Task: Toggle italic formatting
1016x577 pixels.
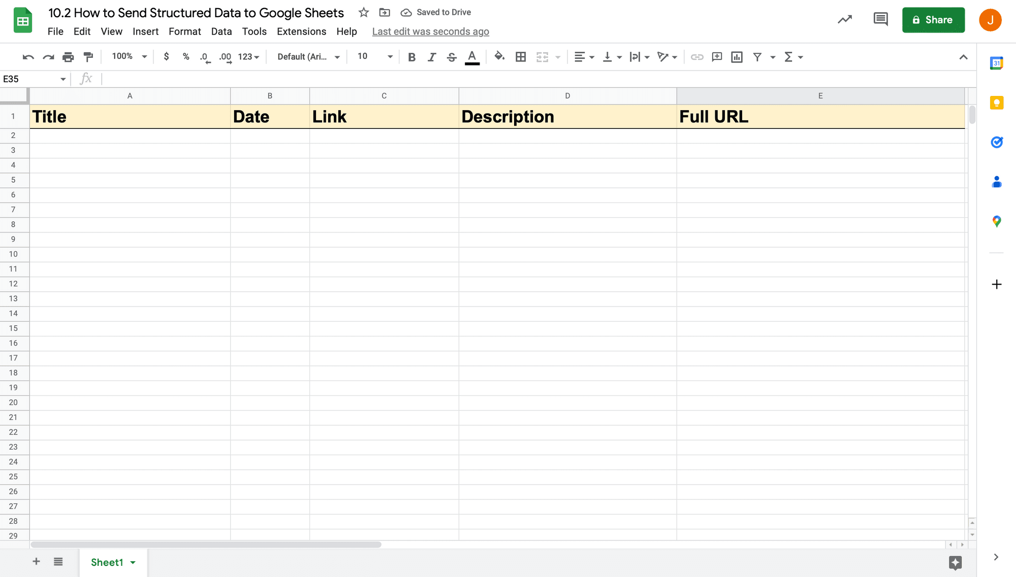Action: tap(431, 57)
